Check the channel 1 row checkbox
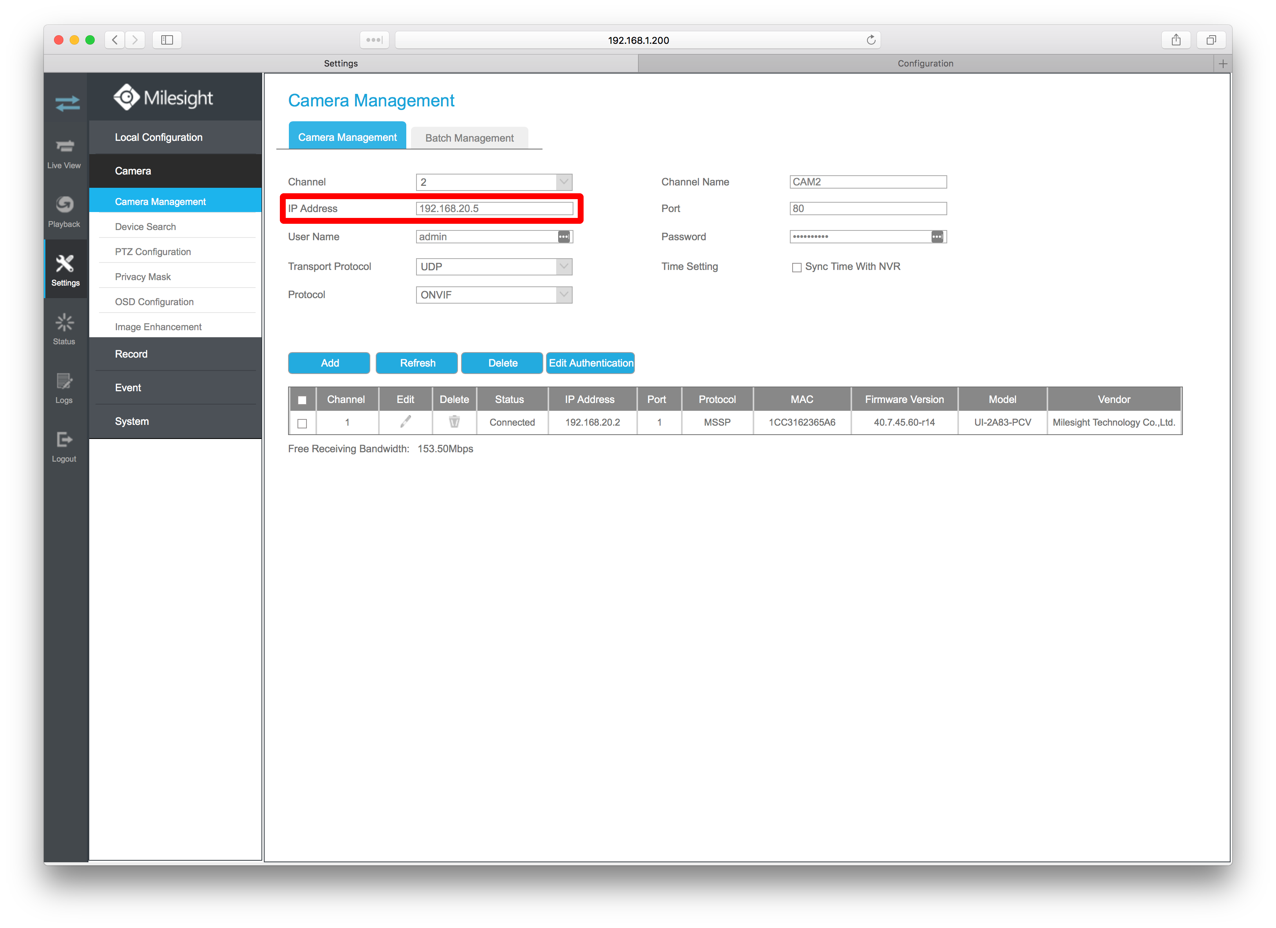 tap(302, 423)
